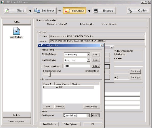The height and width of the screenshot is (128, 152).
Task: Minimize the TMPGEnc window
Action: [x=142, y=2]
